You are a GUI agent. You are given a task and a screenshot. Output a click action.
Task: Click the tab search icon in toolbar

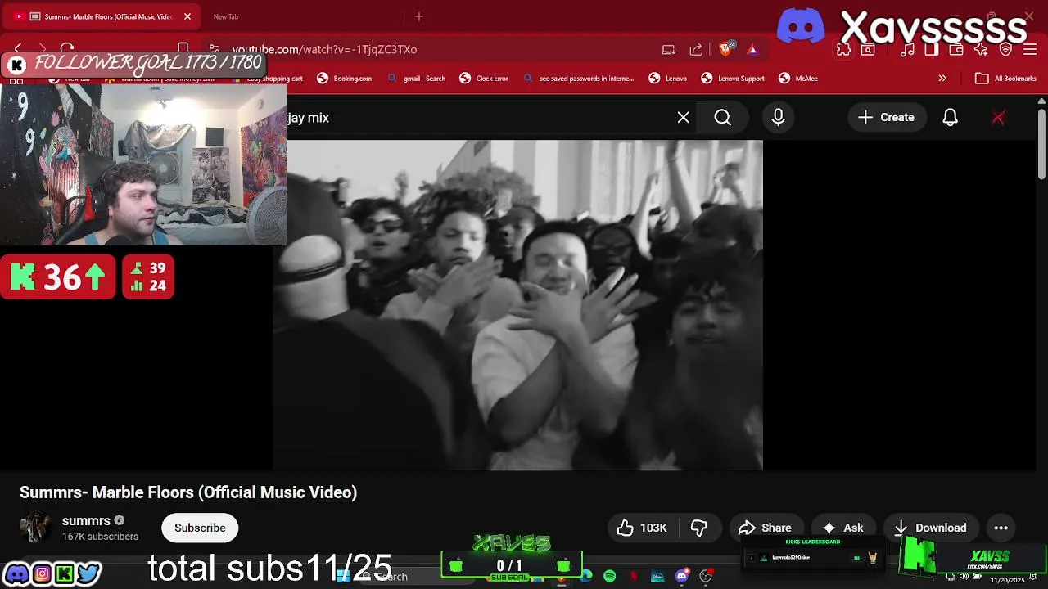868,50
